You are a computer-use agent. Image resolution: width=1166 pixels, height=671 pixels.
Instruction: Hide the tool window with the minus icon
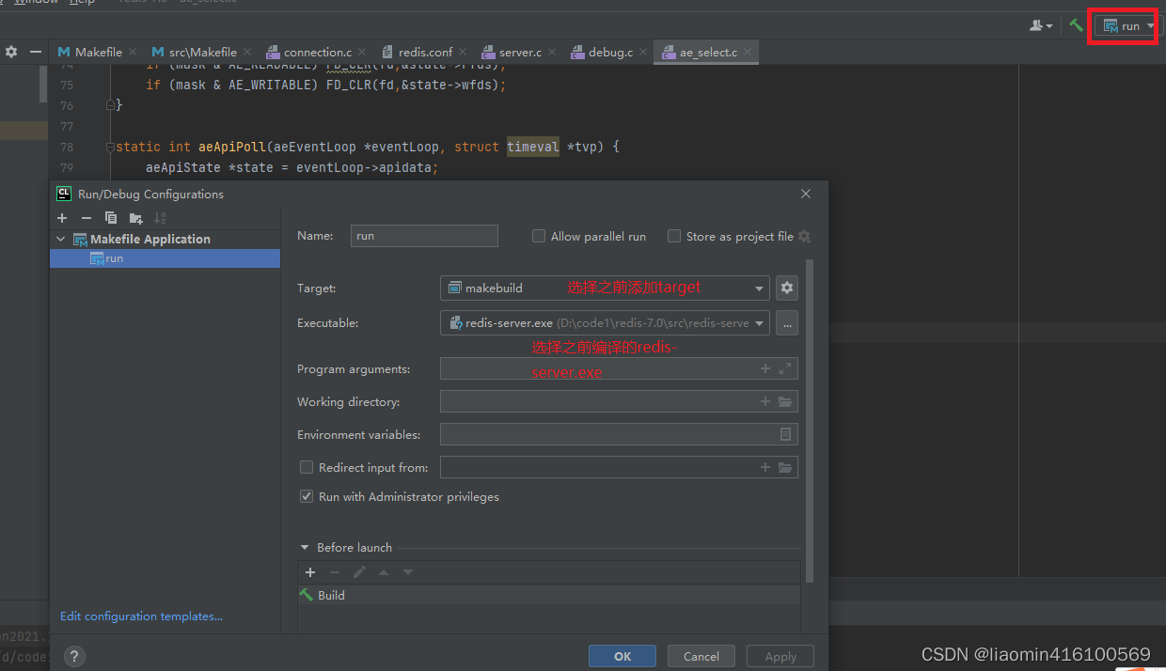(36, 52)
